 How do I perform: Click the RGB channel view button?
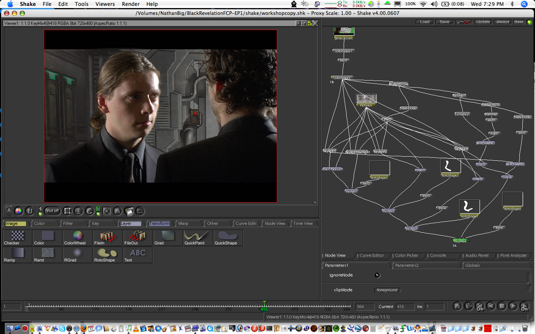(19, 211)
